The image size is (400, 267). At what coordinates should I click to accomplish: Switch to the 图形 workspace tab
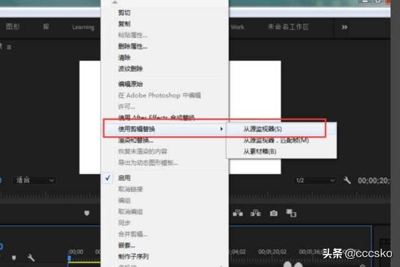(x=12, y=27)
